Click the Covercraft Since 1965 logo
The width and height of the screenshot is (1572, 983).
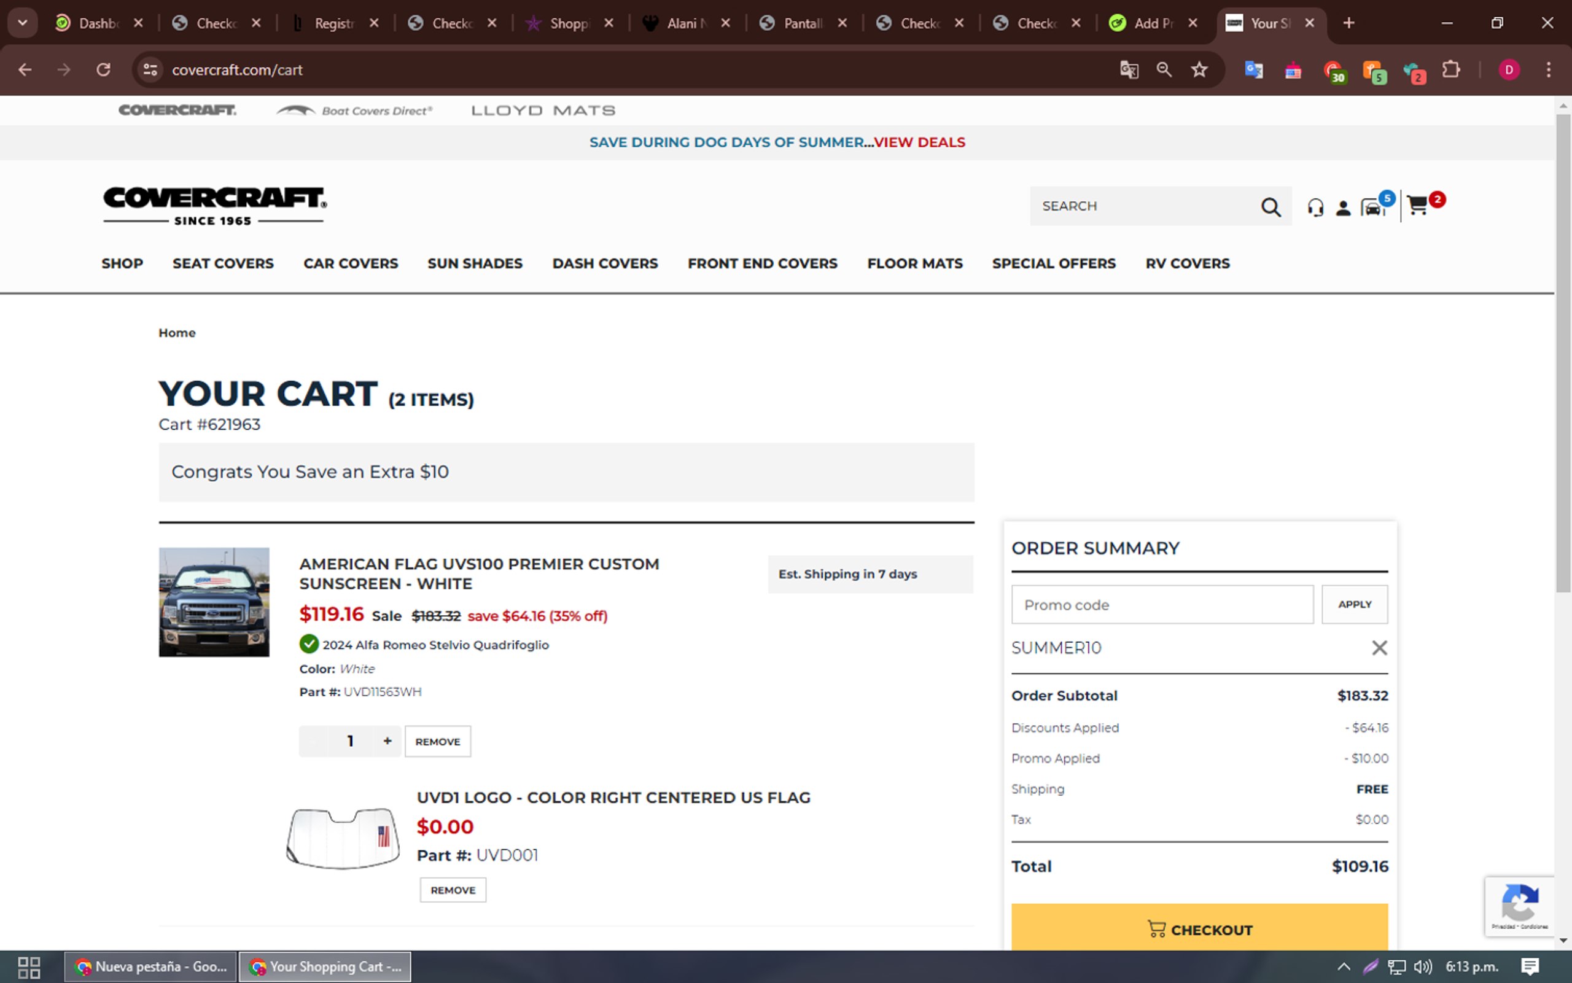pos(215,206)
